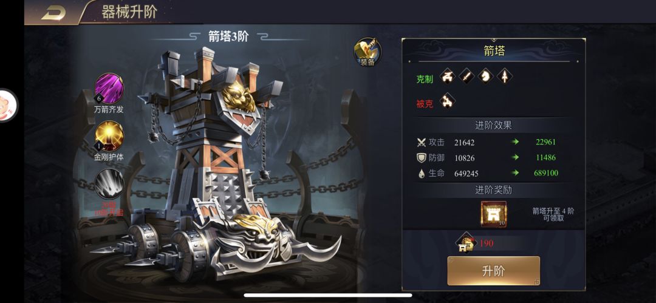The height and width of the screenshot is (303, 656).
Task: Tap the 器械升阶 page title tab
Action: pos(129,12)
